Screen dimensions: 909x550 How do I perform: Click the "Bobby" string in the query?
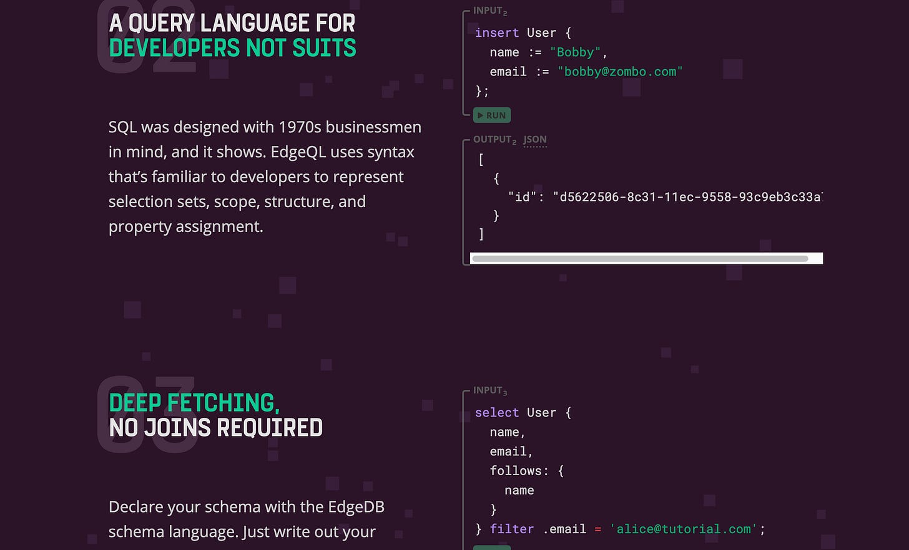click(x=575, y=52)
